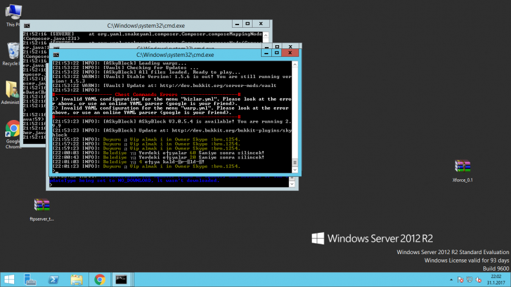Image resolution: width=511 pixels, height=287 pixels.
Task: Click front cmd window scrollbar thumb
Action: pos(295,162)
